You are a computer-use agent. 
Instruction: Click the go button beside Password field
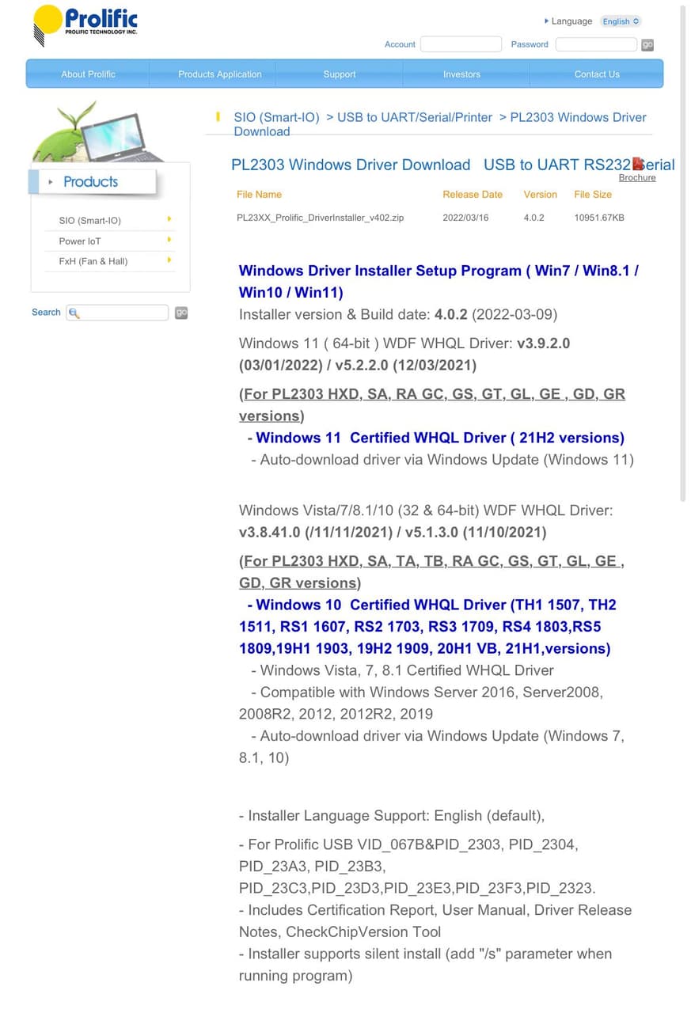(x=647, y=45)
